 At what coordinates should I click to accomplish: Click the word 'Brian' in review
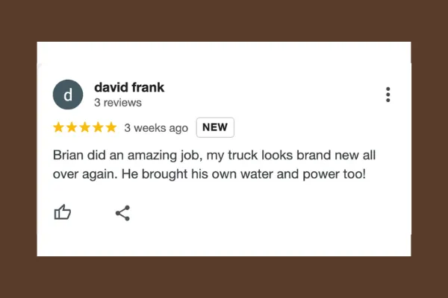coord(68,156)
